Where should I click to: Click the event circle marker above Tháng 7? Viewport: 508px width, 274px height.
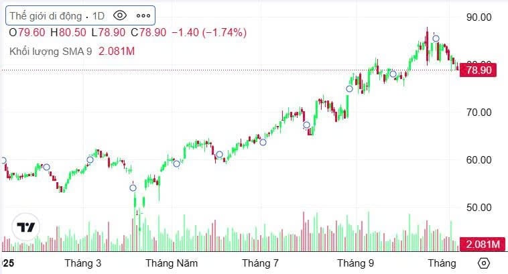tap(263, 141)
